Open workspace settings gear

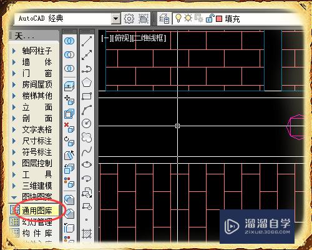pyautogui.click(x=129, y=19)
